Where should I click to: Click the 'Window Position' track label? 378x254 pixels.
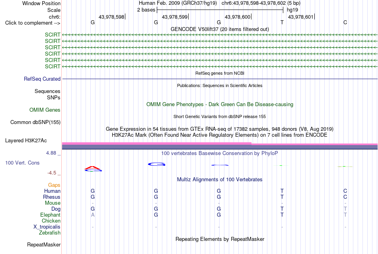[x=41, y=3]
